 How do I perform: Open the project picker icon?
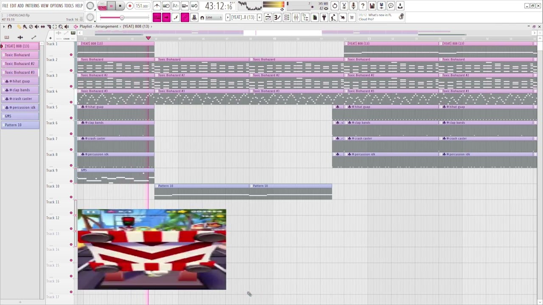pos(315,17)
